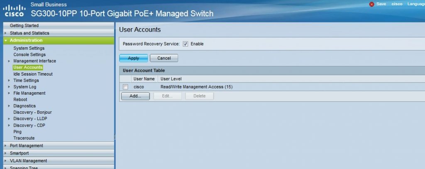The height and width of the screenshot is (169, 425).
Task: Open Spanning Tree menu label
Action: [24, 167]
